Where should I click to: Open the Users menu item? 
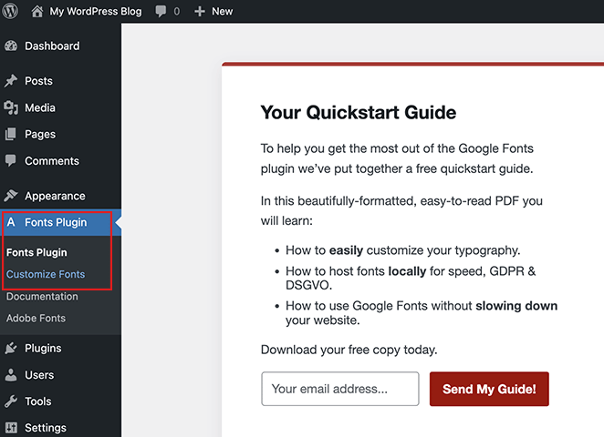(x=39, y=375)
